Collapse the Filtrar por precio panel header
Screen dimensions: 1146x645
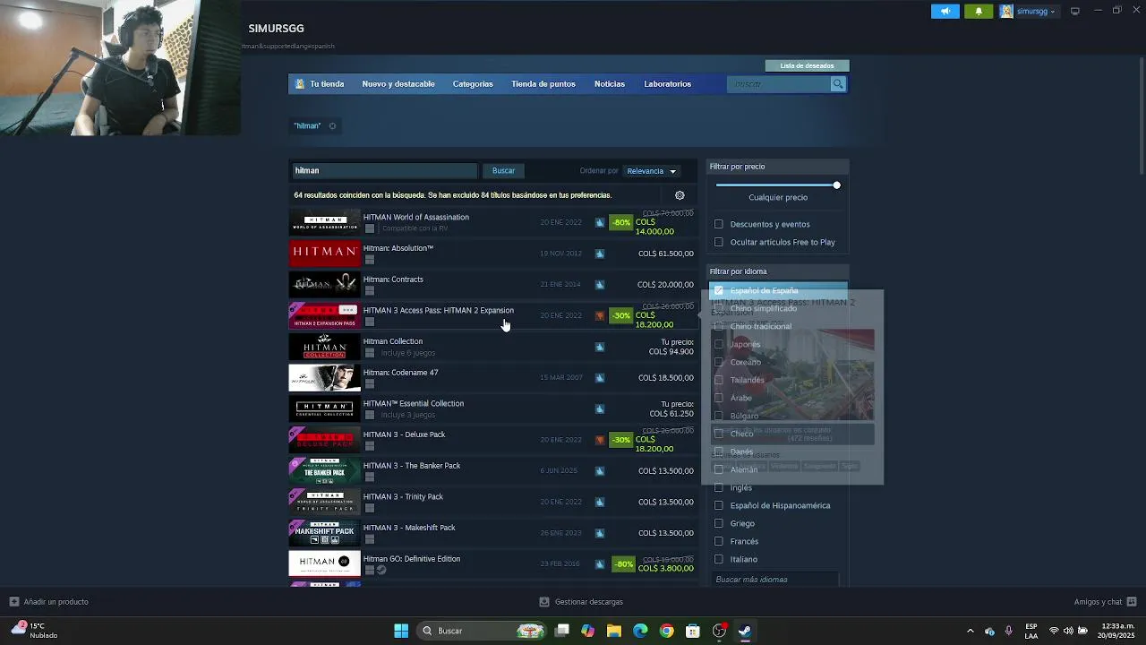(777, 167)
